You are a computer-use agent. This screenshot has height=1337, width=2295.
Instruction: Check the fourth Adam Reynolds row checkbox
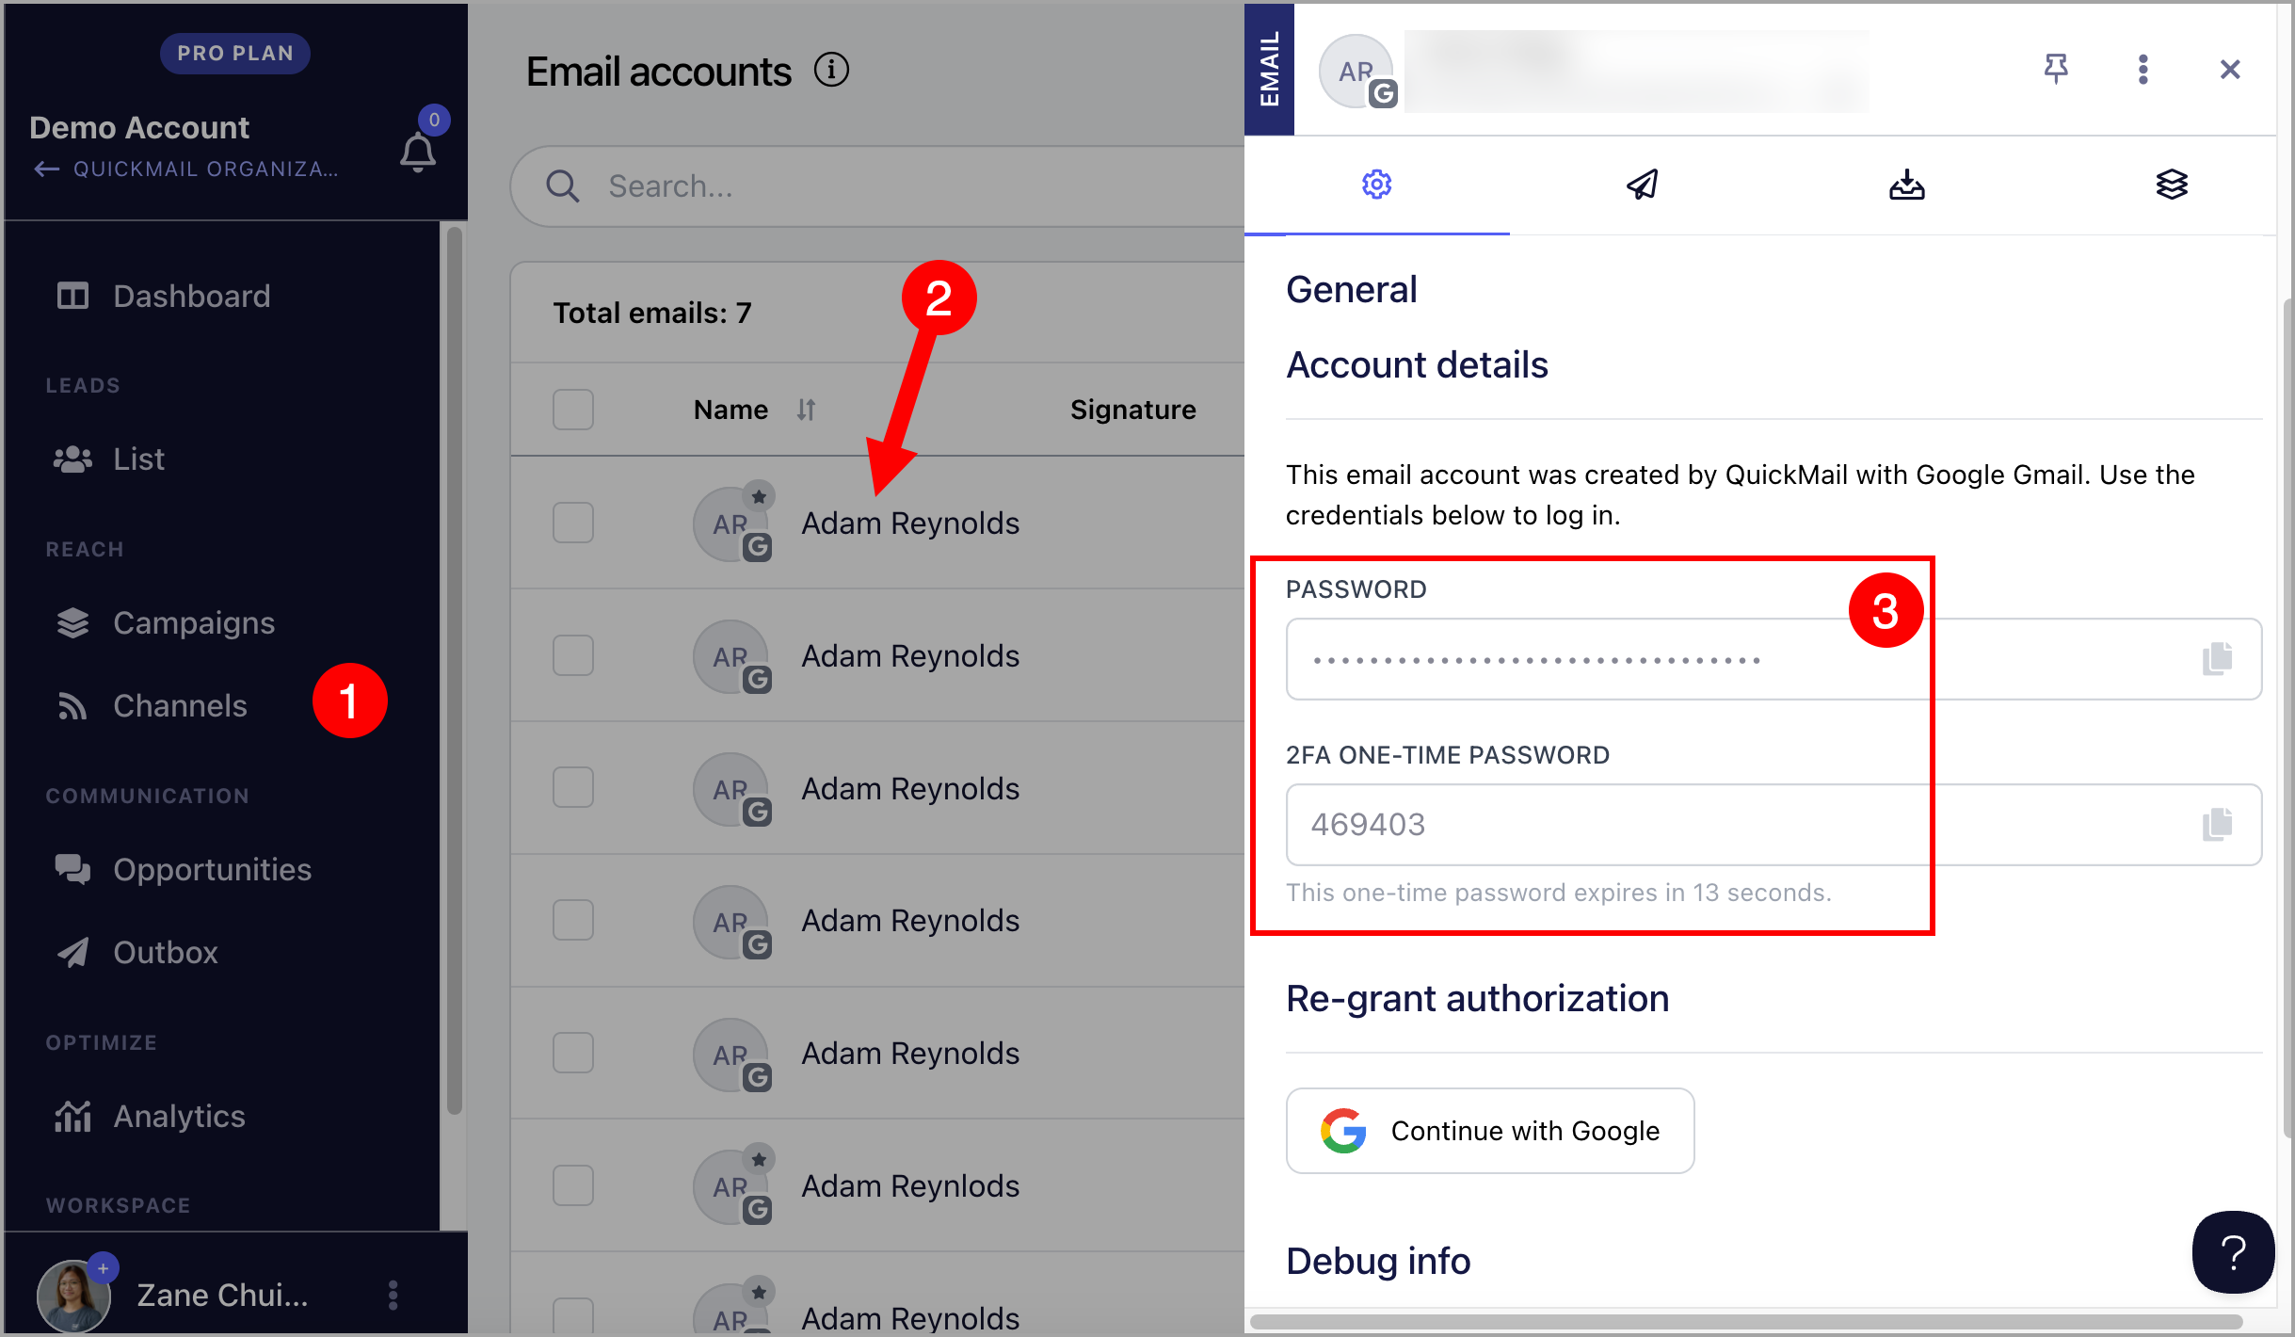573,920
